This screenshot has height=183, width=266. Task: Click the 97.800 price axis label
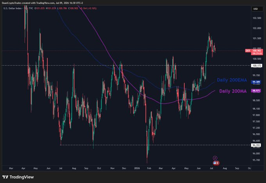tap(256, 115)
